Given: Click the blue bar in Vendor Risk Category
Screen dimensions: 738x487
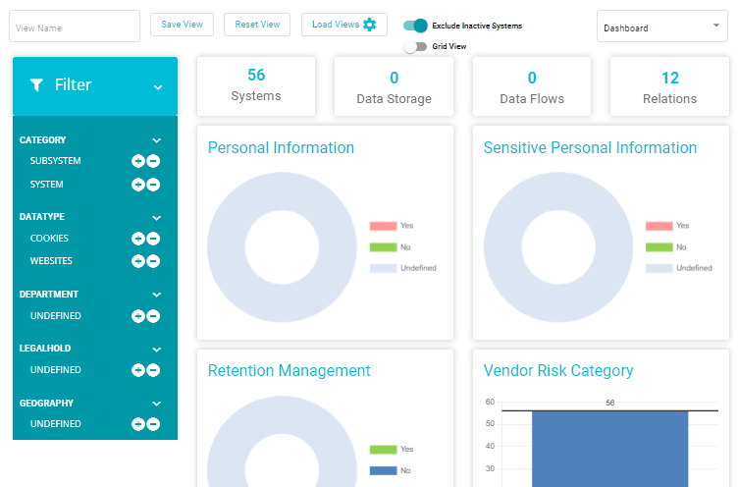Looking at the screenshot, I should click(x=610, y=449).
